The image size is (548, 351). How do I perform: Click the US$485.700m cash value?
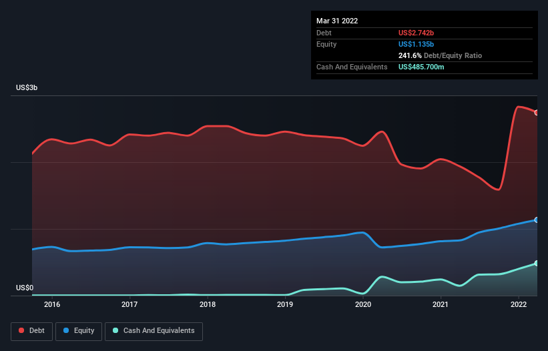tap(421, 67)
